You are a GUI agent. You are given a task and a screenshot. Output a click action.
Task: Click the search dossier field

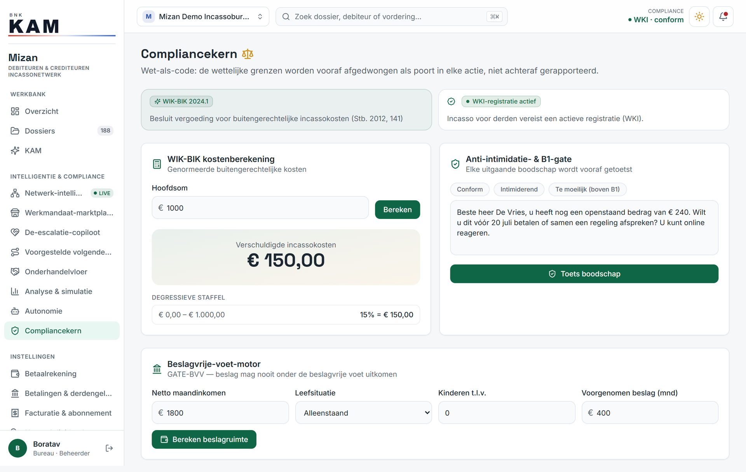392,17
